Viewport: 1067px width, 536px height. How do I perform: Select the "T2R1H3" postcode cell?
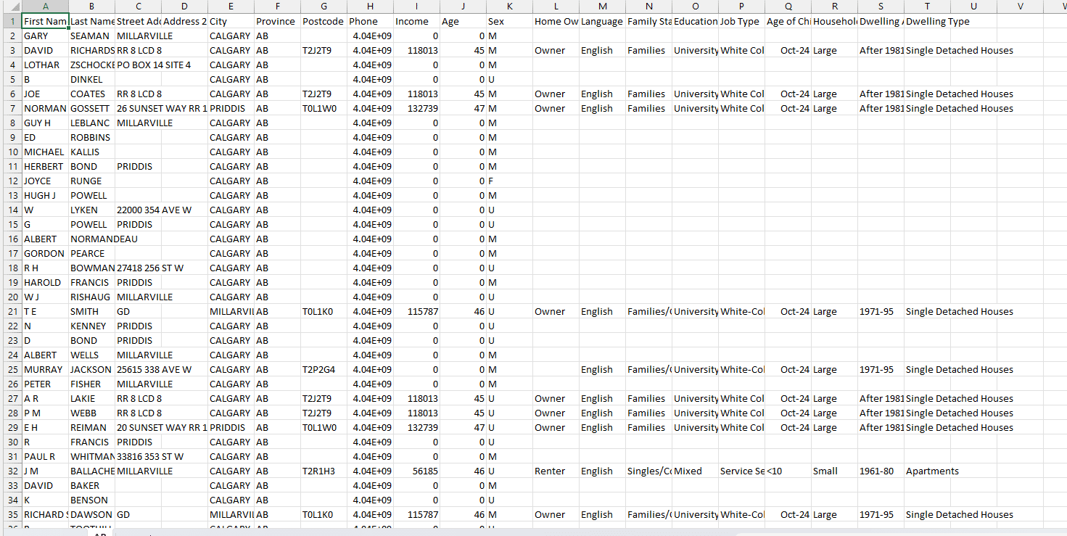[x=324, y=471]
